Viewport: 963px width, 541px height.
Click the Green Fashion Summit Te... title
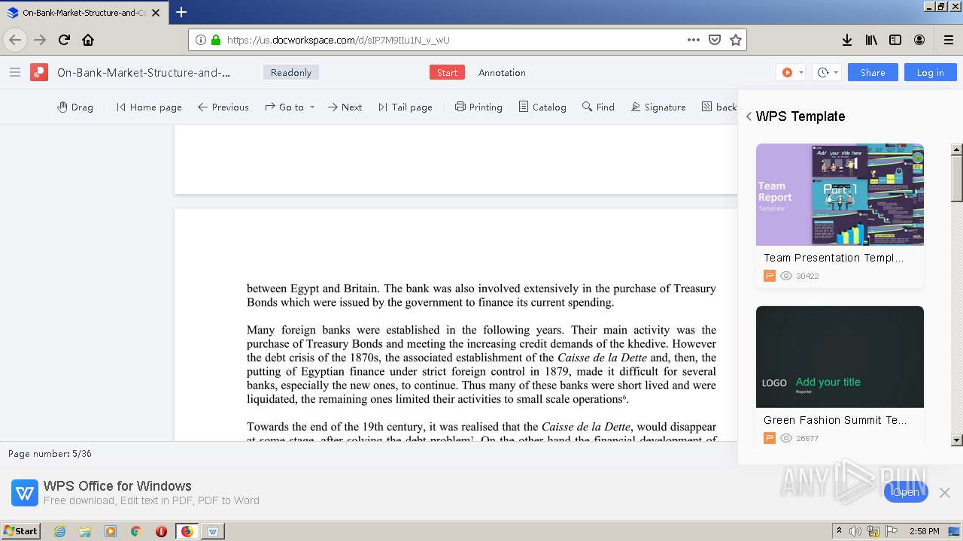[x=835, y=420]
